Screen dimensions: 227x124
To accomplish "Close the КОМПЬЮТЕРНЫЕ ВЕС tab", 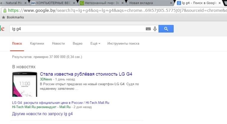I will pos(74,3).
